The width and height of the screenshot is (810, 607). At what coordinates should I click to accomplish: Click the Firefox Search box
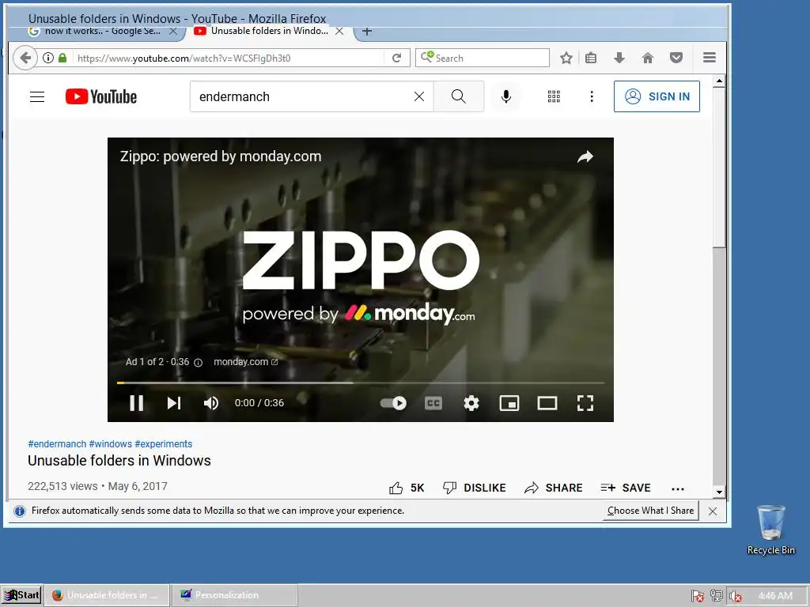click(x=483, y=58)
